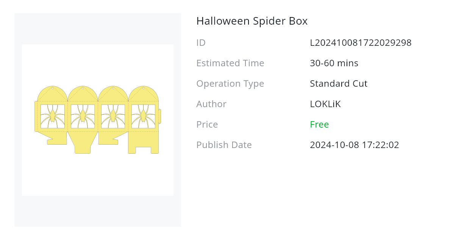
Task: Click the green Free price text
Action: tap(319, 125)
